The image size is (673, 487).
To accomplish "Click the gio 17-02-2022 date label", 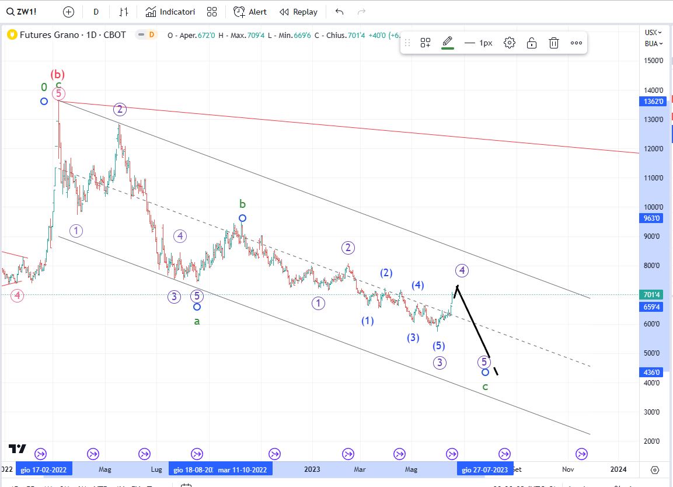I will pos(44,469).
